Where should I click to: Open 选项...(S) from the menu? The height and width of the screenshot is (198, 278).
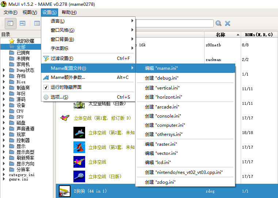pos(88,97)
